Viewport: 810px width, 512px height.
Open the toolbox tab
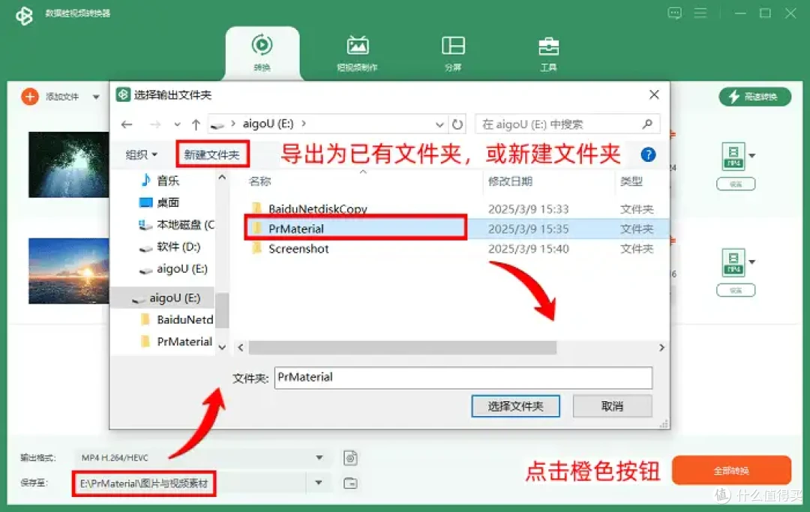(548, 52)
